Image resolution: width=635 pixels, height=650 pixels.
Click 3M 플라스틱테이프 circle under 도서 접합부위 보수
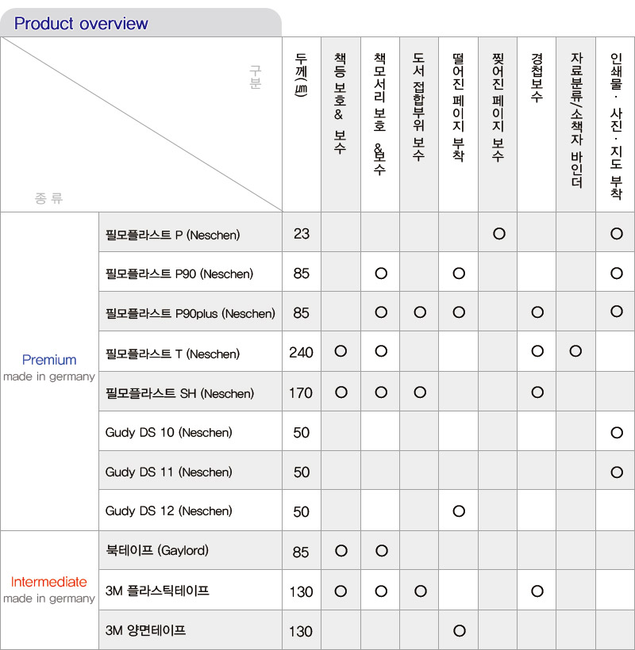coord(421,591)
